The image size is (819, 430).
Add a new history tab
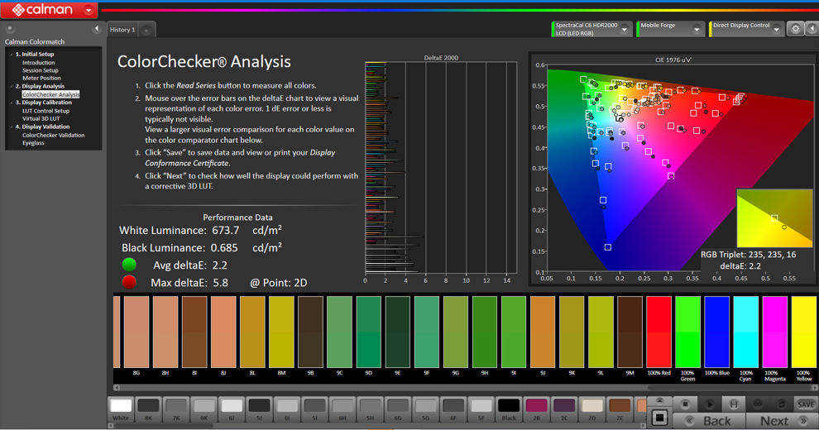pyautogui.click(x=146, y=30)
